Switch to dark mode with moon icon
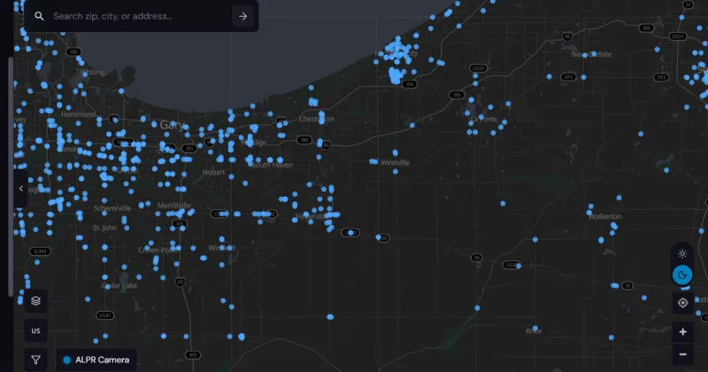 [x=682, y=275]
